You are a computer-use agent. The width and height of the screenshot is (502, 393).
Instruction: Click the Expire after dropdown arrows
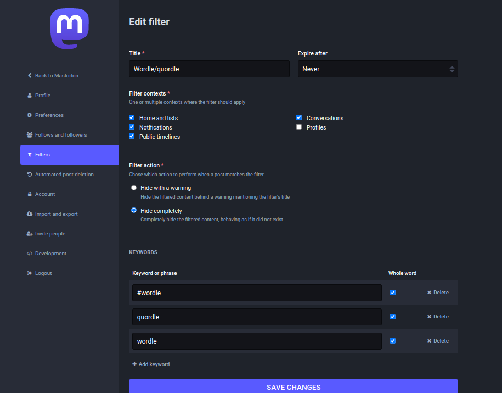tap(452, 69)
